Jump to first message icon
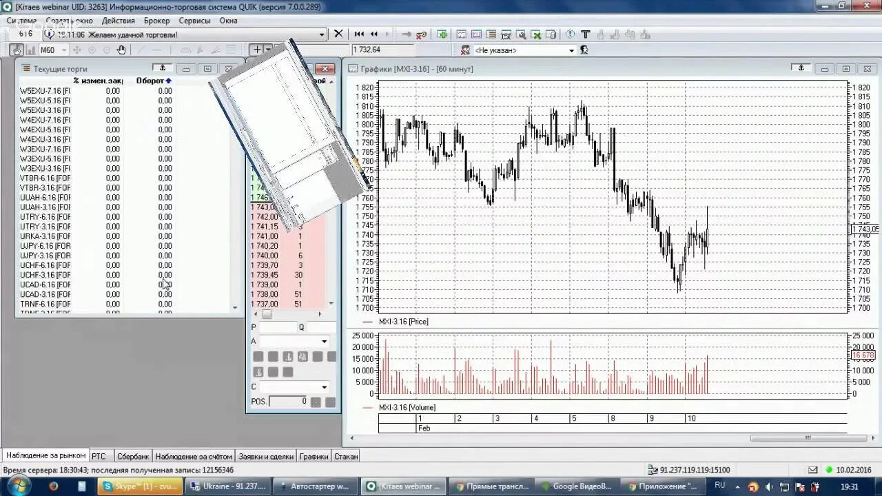This screenshot has width=882, height=496. tap(359, 34)
